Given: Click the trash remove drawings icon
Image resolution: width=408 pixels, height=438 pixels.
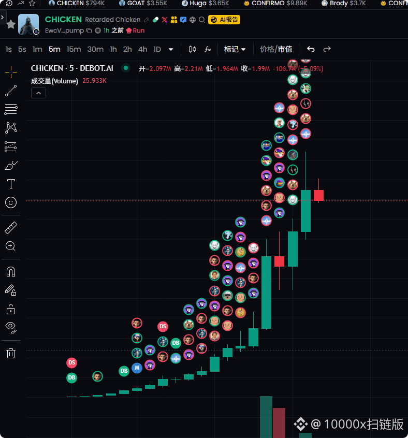Looking at the screenshot, I should [x=11, y=354].
